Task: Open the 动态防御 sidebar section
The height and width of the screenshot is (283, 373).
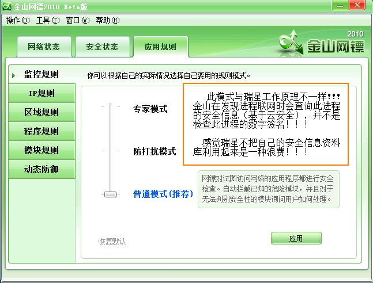Action: point(42,169)
